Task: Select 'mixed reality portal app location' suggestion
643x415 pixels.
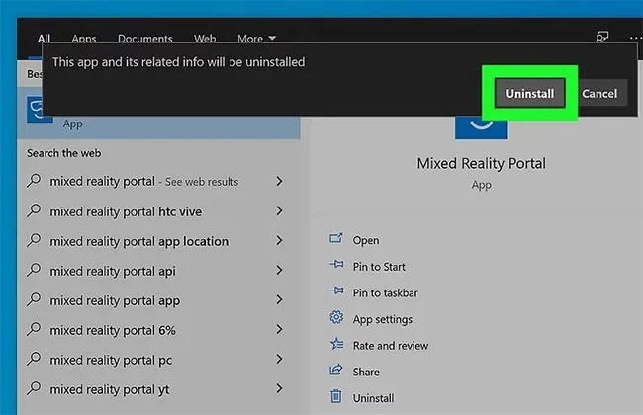Action: click(x=139, y=241)
